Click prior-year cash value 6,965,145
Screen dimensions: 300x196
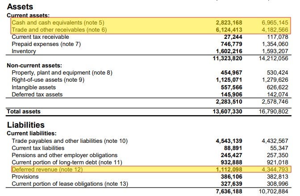[275, 23]
